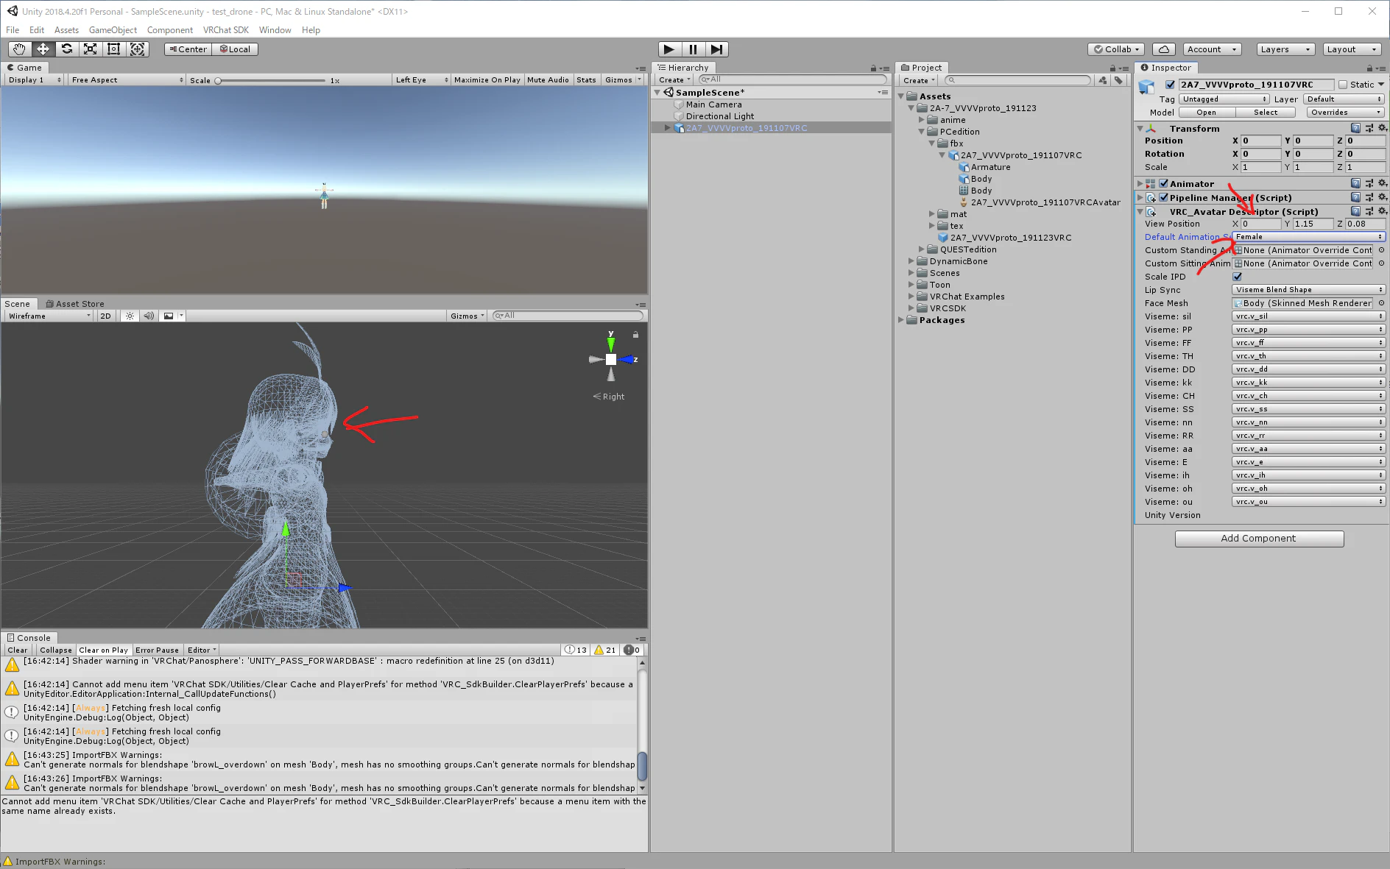Open the VRChat SDK menu
Image resolution: width=1390 pixels, height=869 pixels.
coord(226,30)
